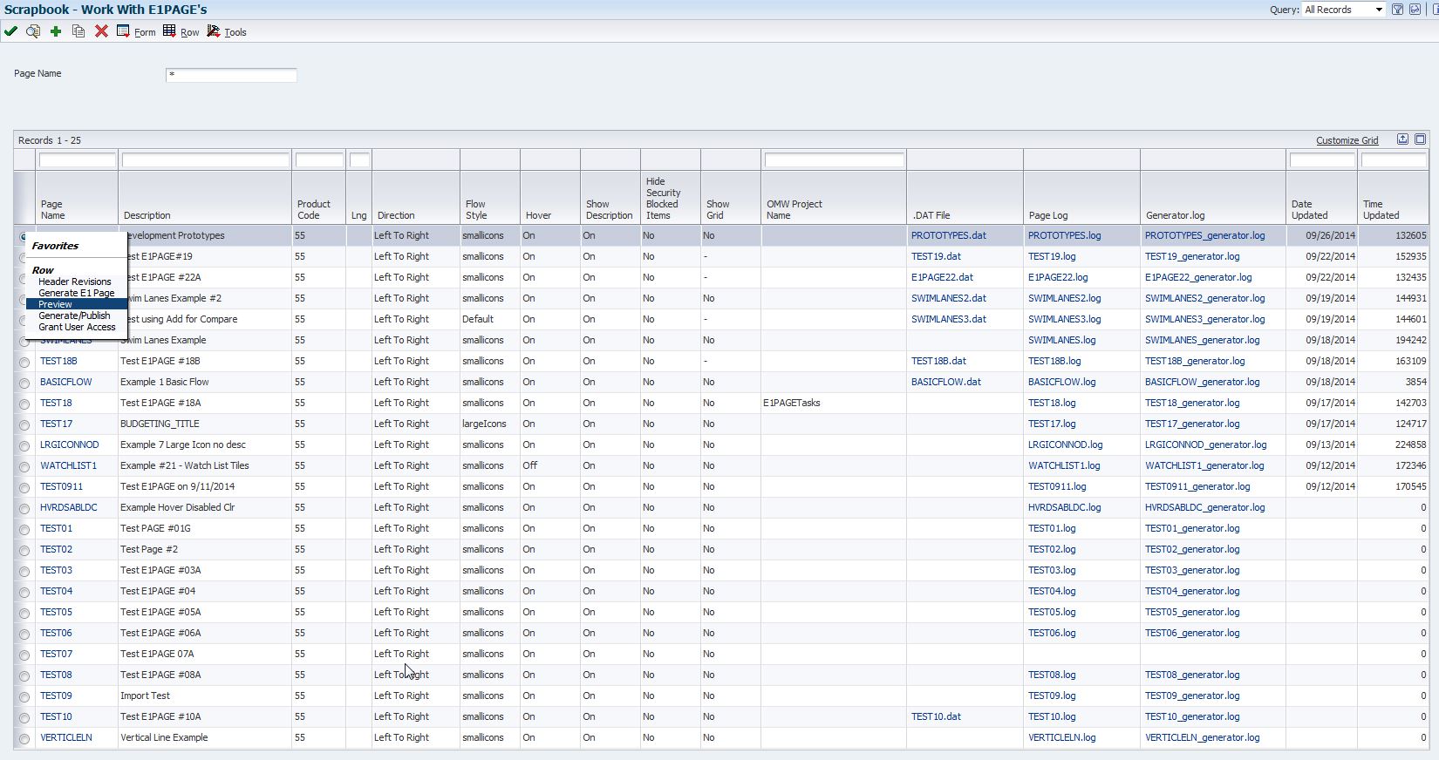Choose Preview from the Row menu
1439x760 pixels.
56,304
